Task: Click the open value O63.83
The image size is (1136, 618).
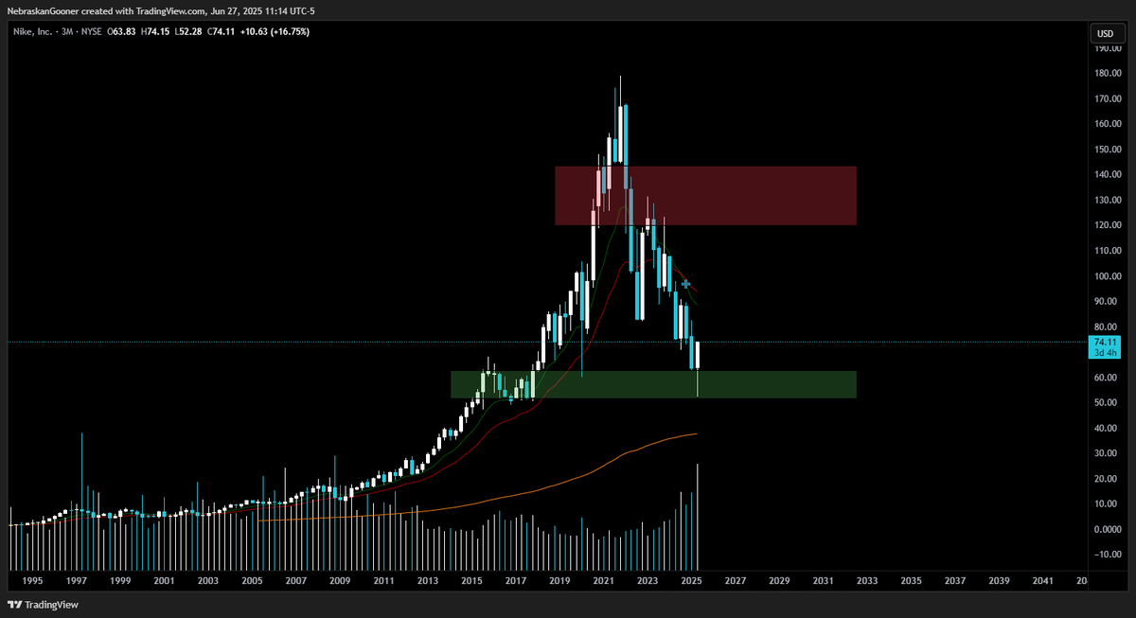Action: point(123,32)
